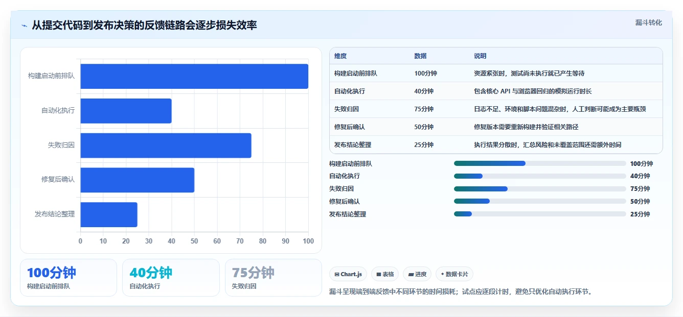The height and width of the screenshot is (317, 683).
Task: Click description 修复版本需要重新构建并验证相关路径
Action: [526, 127]
